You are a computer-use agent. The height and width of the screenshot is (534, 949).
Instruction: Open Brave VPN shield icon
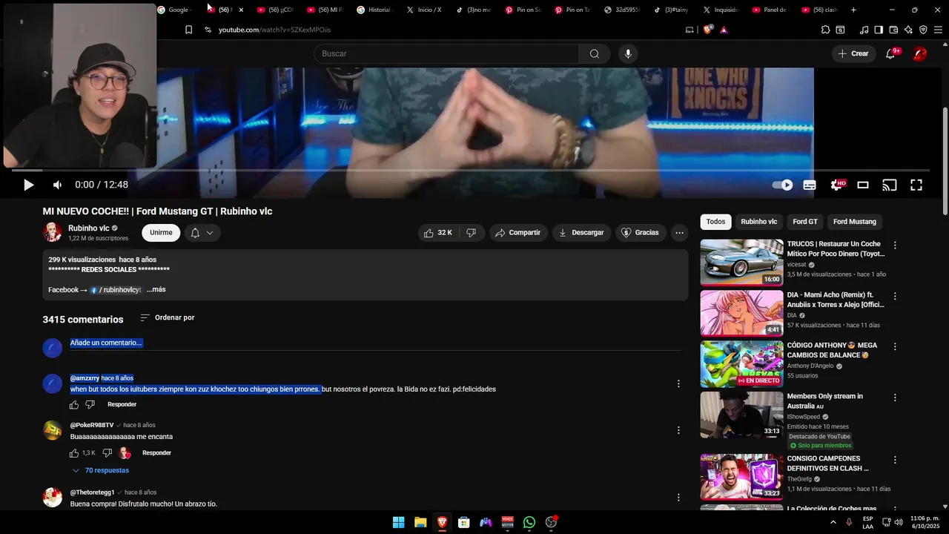coord(923,30)
